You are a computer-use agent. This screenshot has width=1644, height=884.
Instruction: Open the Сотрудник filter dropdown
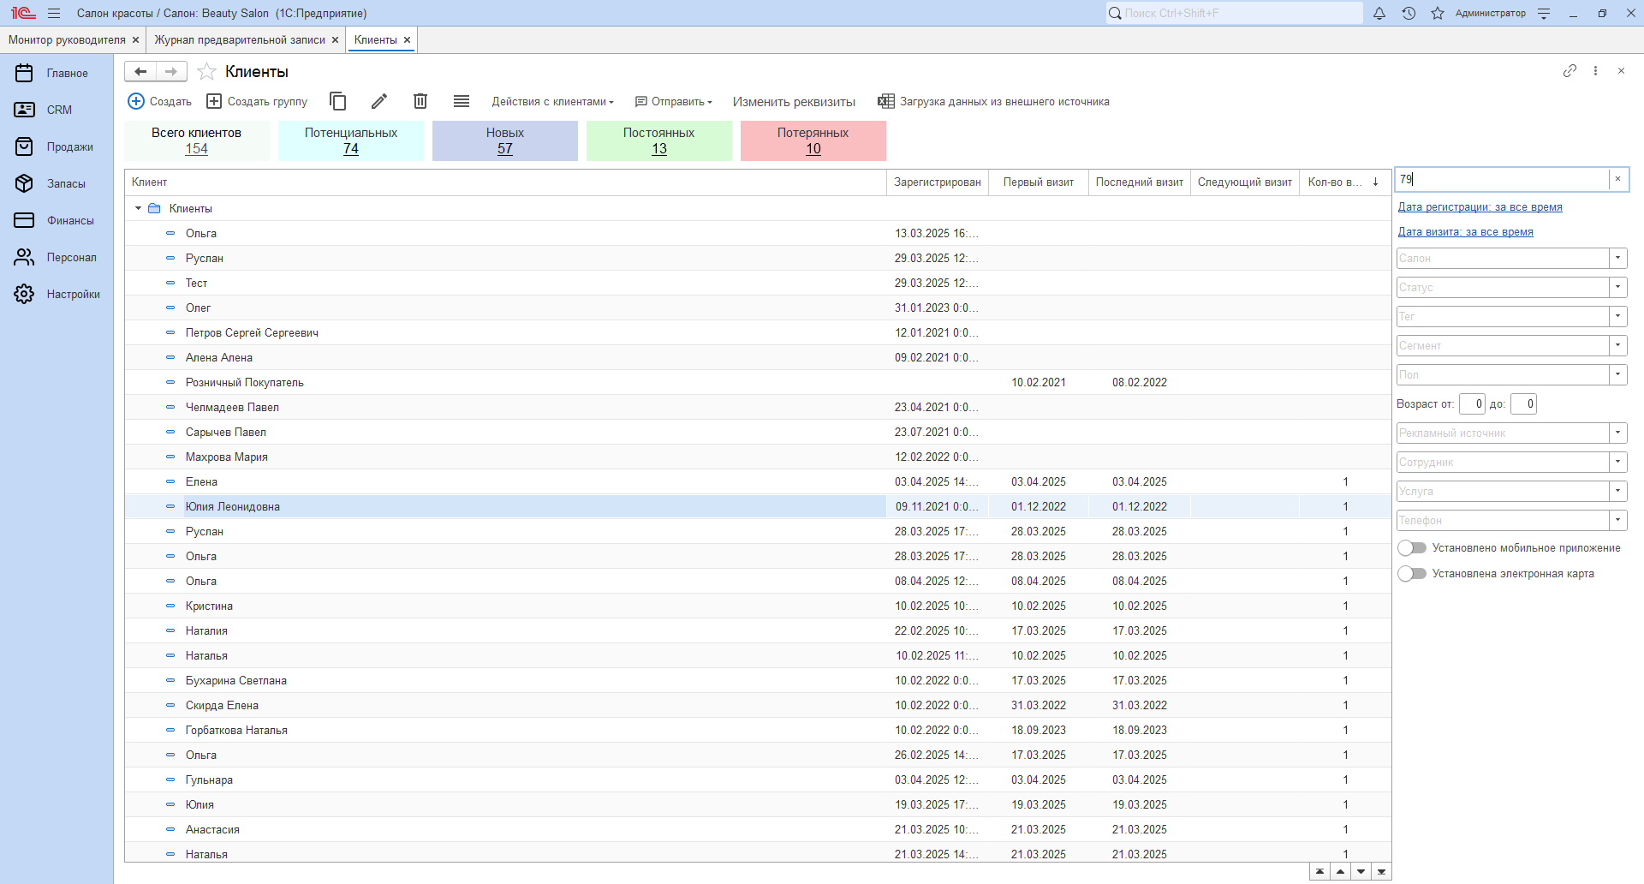(1617, 462)
